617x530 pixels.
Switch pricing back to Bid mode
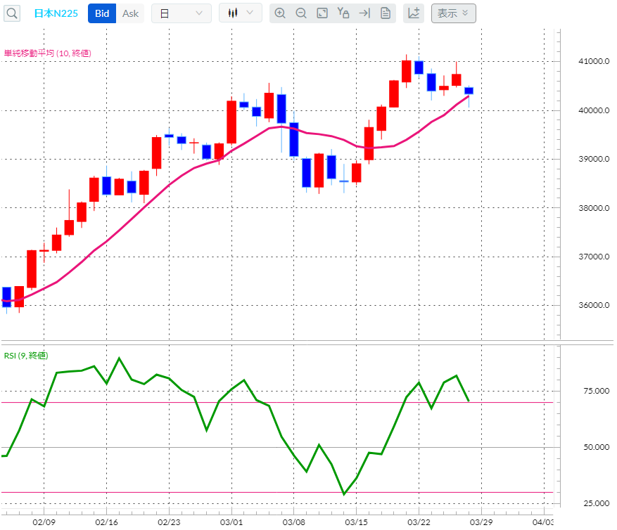[101, 13]
